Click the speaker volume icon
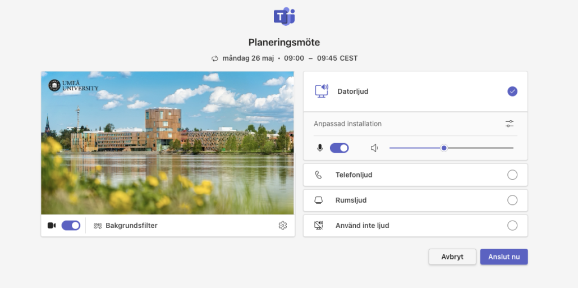The width and height of the screenshot is (578, 288). coord(374,148)
